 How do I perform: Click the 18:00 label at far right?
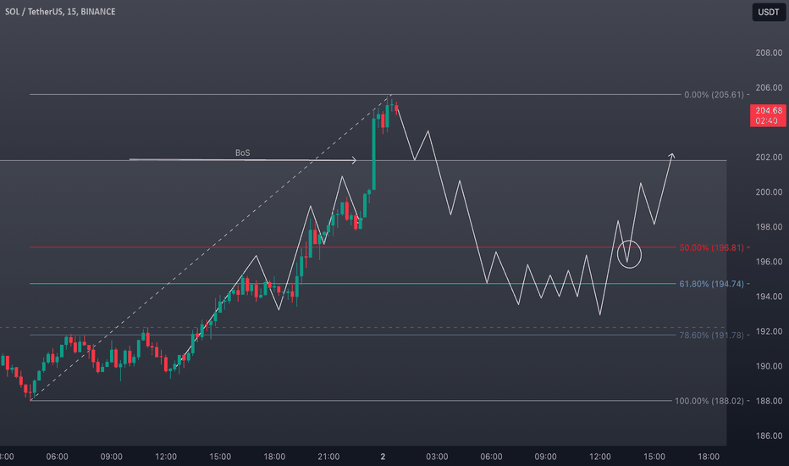coord(708,457)
